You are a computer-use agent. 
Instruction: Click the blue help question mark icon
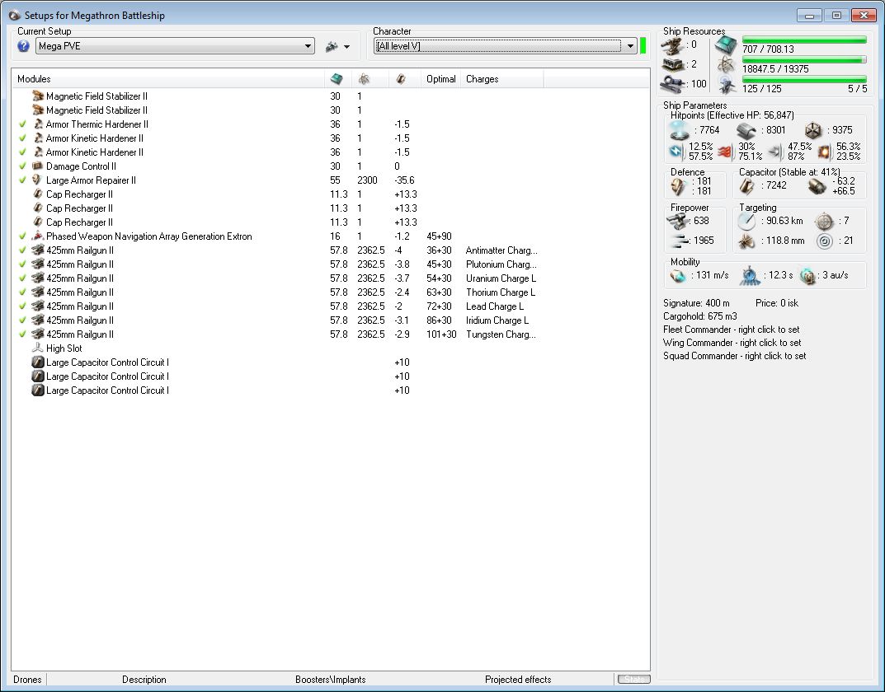tap(23, 46)
